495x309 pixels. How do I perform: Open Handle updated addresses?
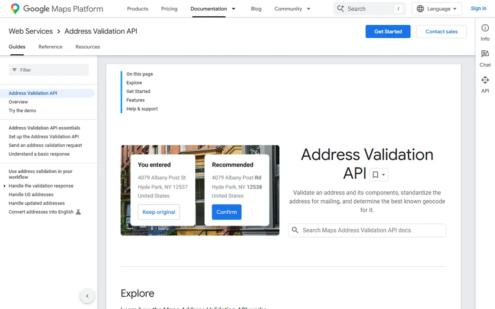[36, 203]
